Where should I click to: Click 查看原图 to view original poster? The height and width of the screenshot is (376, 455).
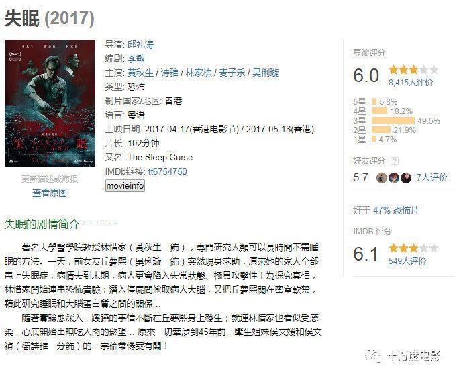(x=50, y=193)
